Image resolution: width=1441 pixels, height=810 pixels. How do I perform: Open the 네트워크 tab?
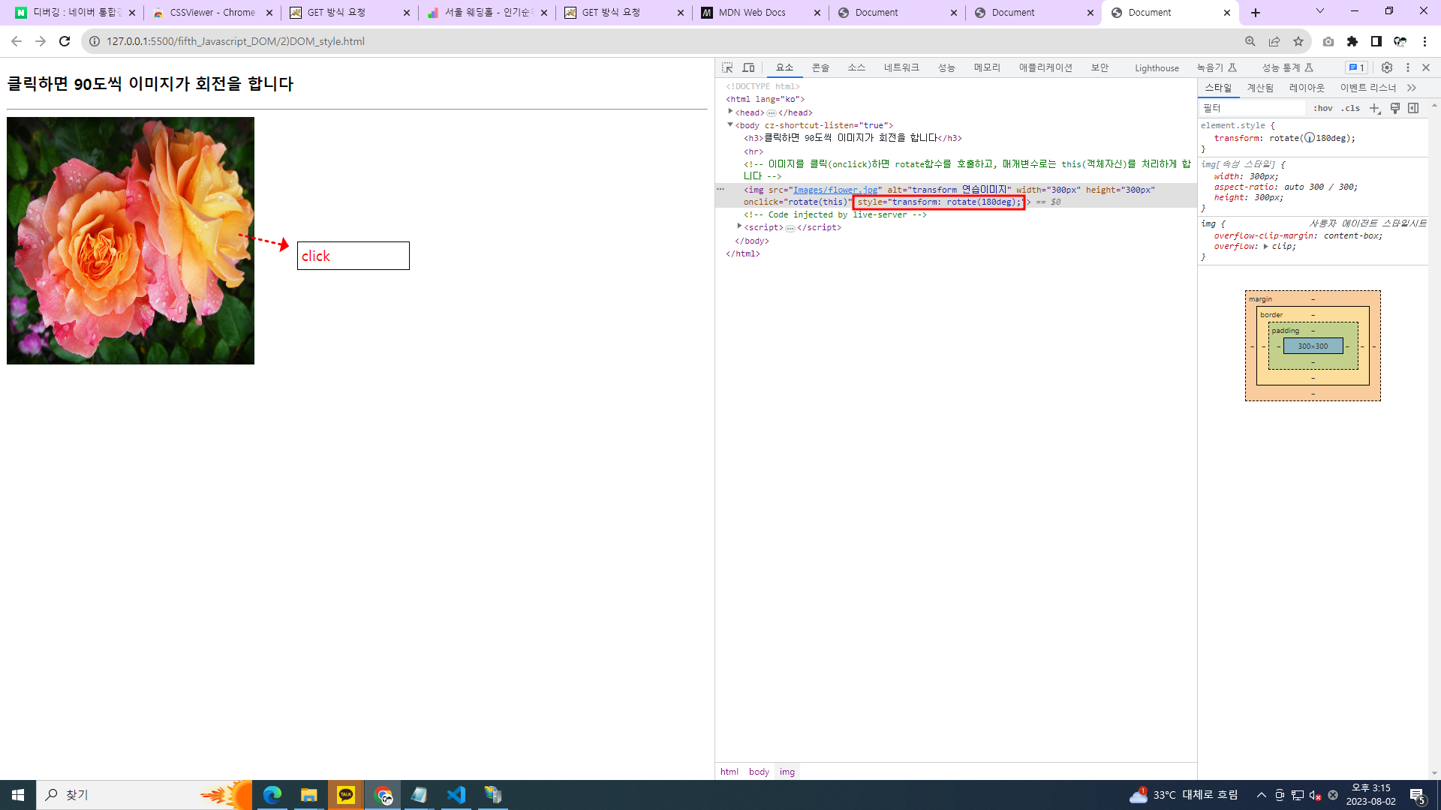click(901, 67)
